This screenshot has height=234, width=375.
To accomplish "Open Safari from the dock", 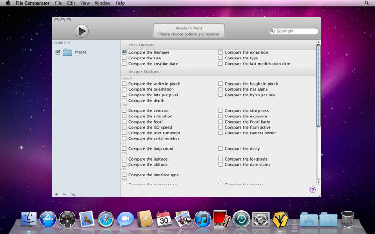I will pos(106,219).
